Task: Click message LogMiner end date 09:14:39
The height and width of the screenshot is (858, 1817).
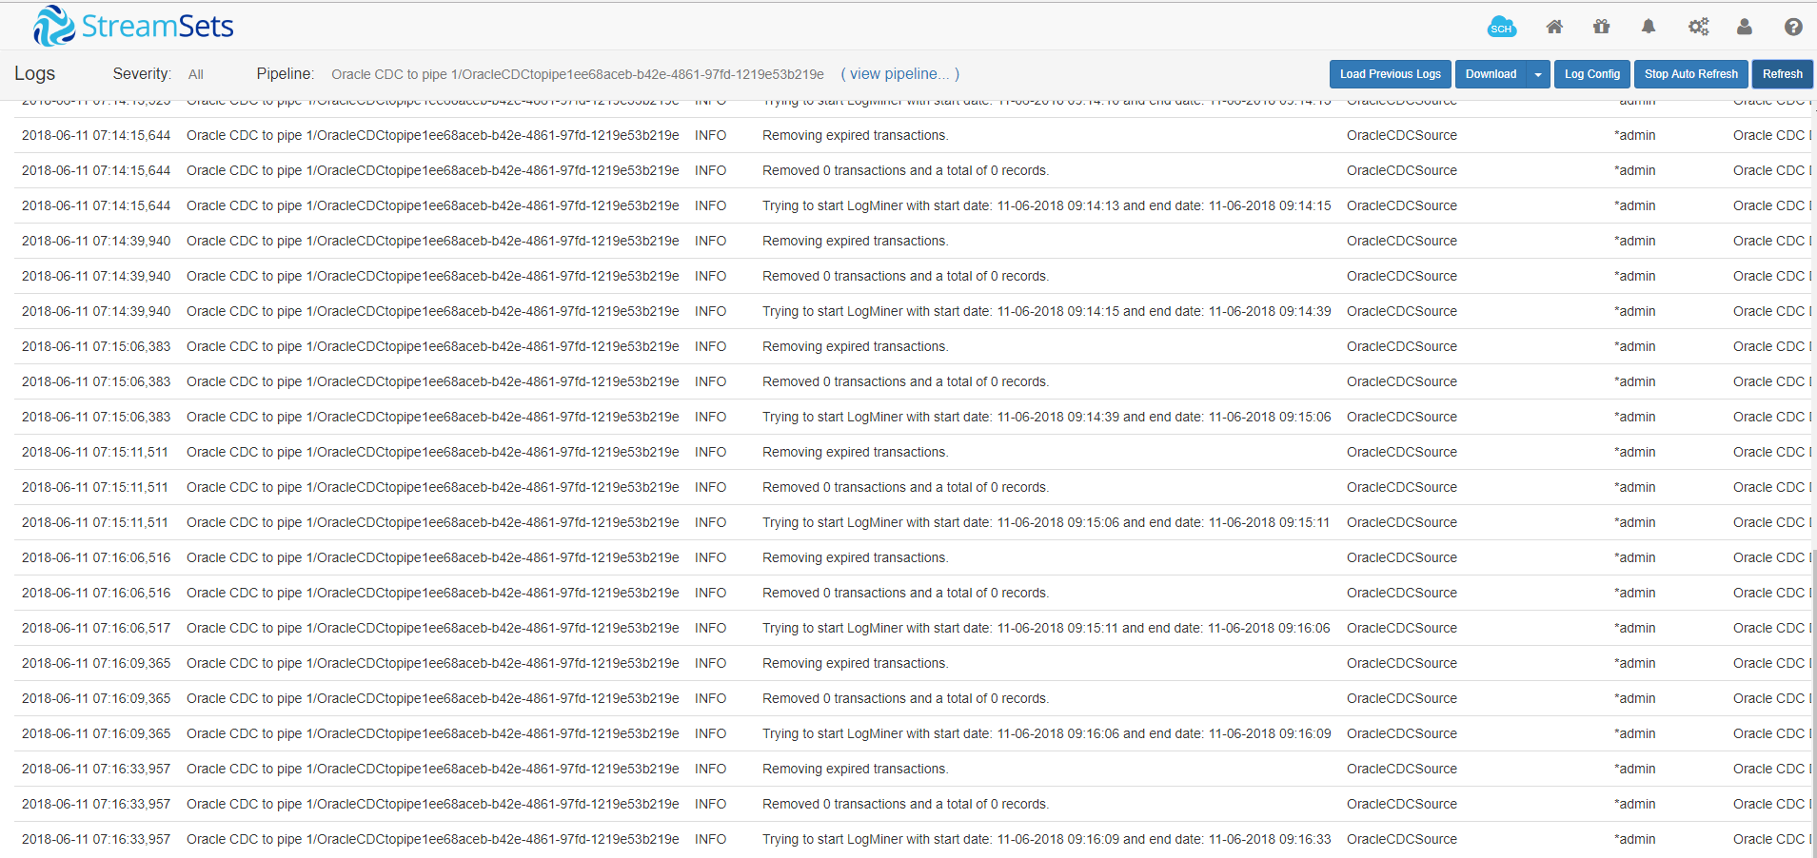Action: 1047,311
